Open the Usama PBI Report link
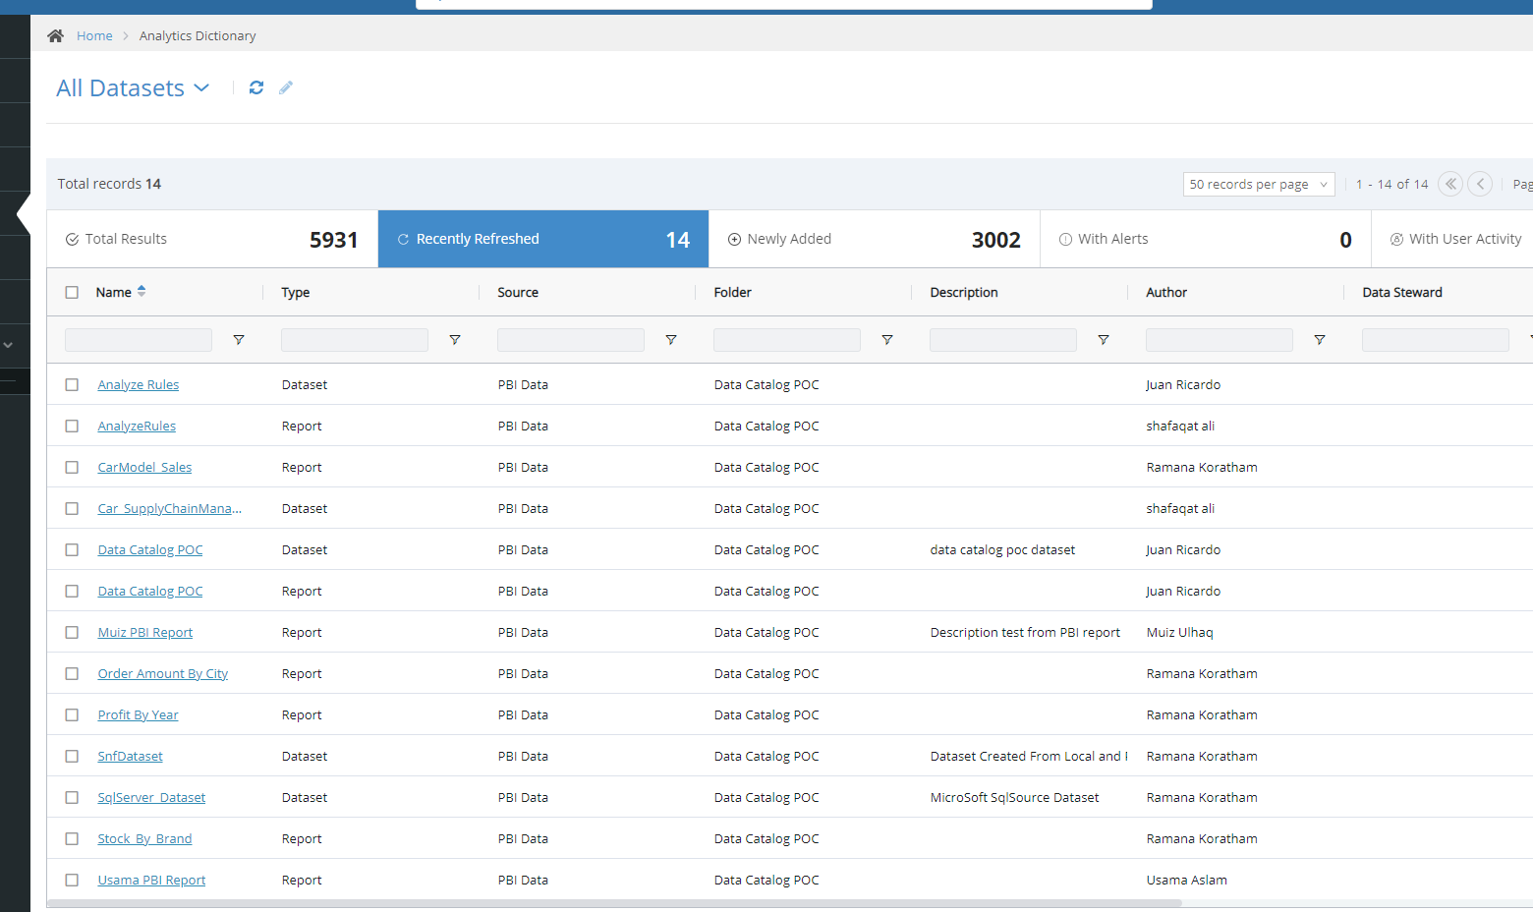 [151, 881]
